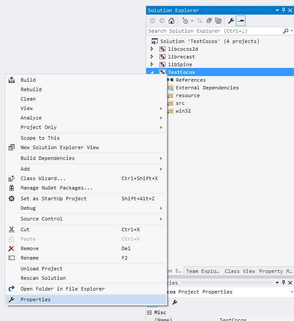Choose Set as StartUp Project
The image size is (294, 321).
click(x=86, y=199)
